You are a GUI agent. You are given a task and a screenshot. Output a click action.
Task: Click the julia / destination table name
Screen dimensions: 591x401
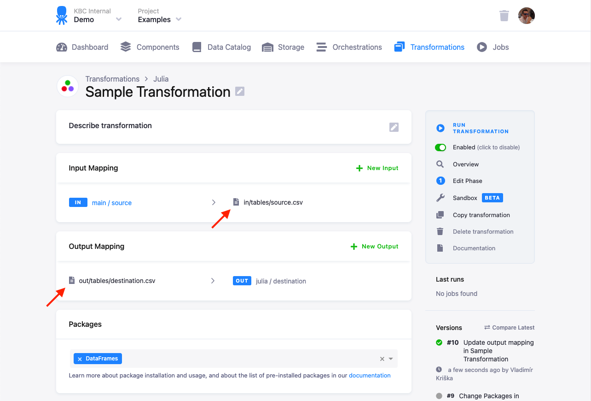(x=281, y=281)
